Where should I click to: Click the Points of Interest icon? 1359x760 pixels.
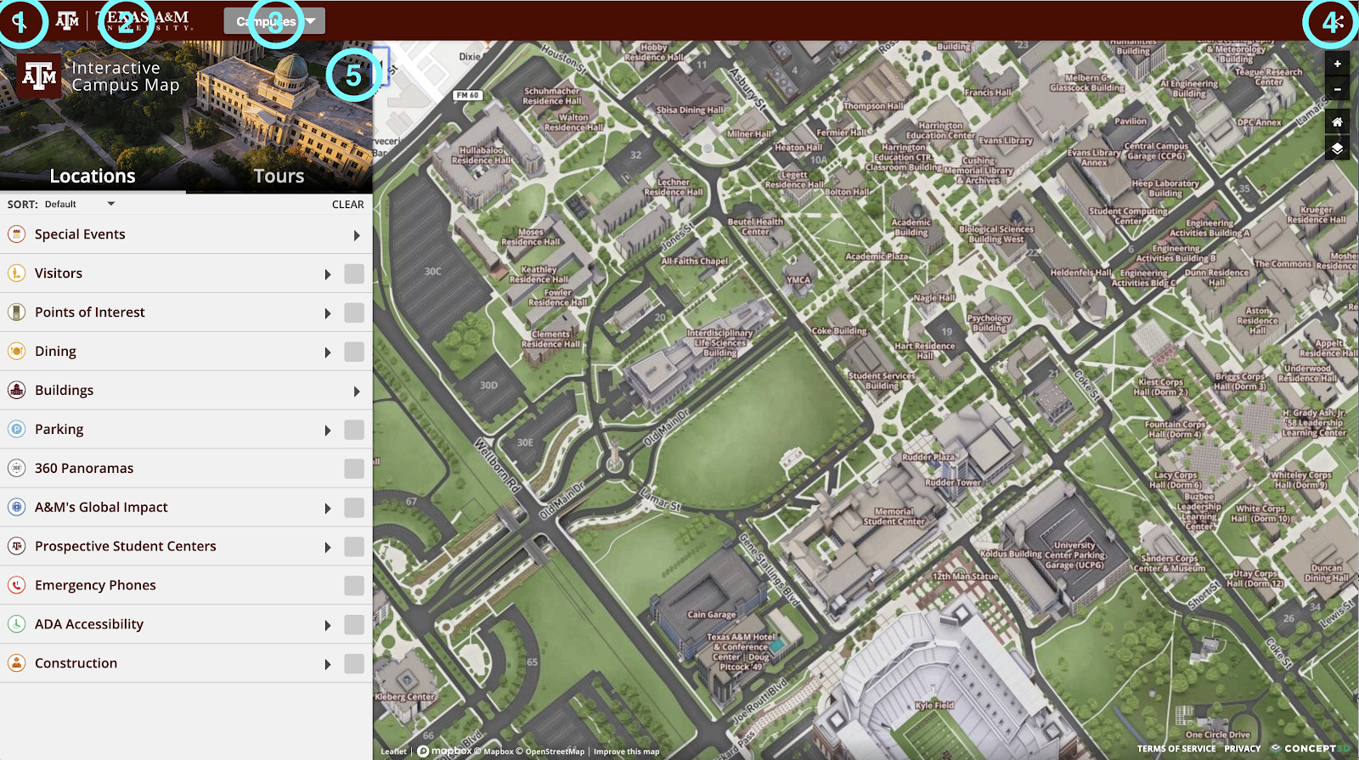[16, 312]
